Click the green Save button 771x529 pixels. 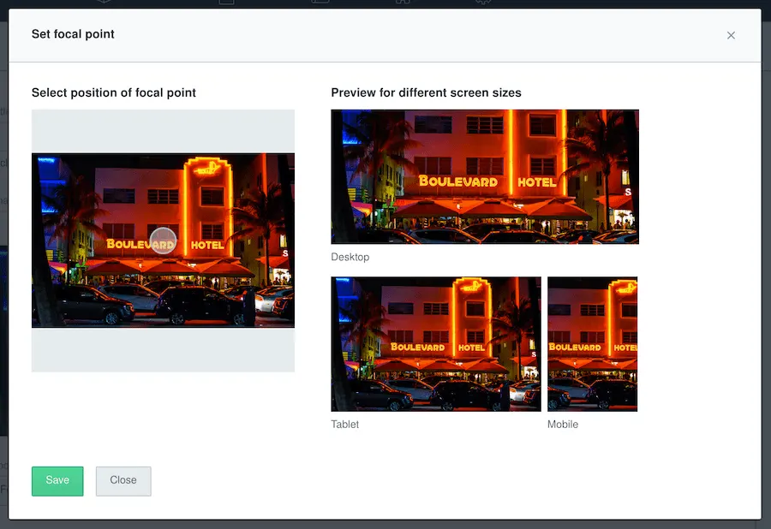pyautogui.click(x=57, y=481)
